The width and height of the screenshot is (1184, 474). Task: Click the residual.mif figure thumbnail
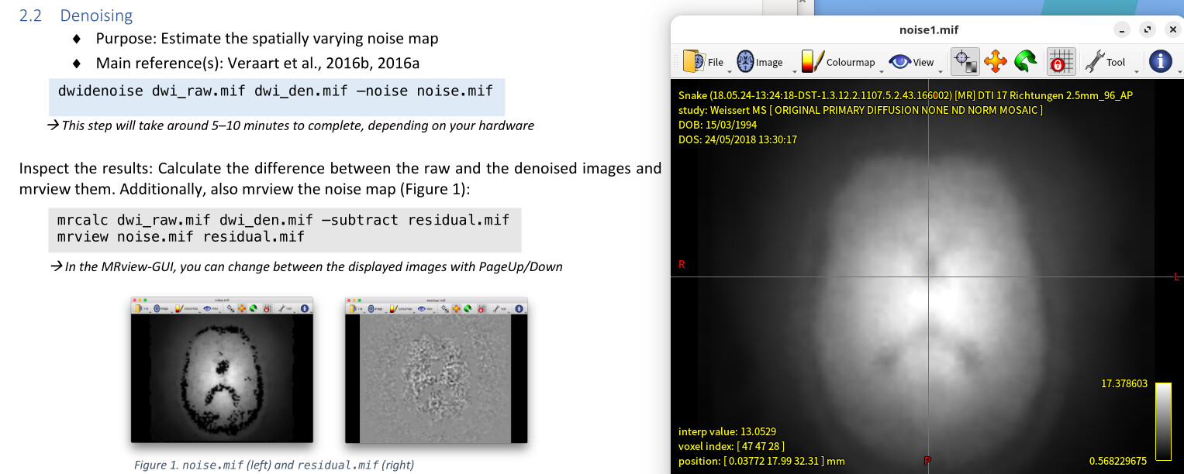(x=436, y=370)
